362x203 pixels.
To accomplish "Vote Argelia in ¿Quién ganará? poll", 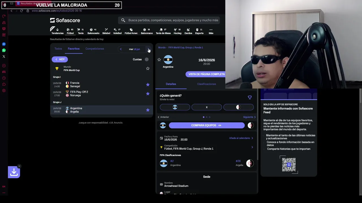I will click(x=238, y=107).
